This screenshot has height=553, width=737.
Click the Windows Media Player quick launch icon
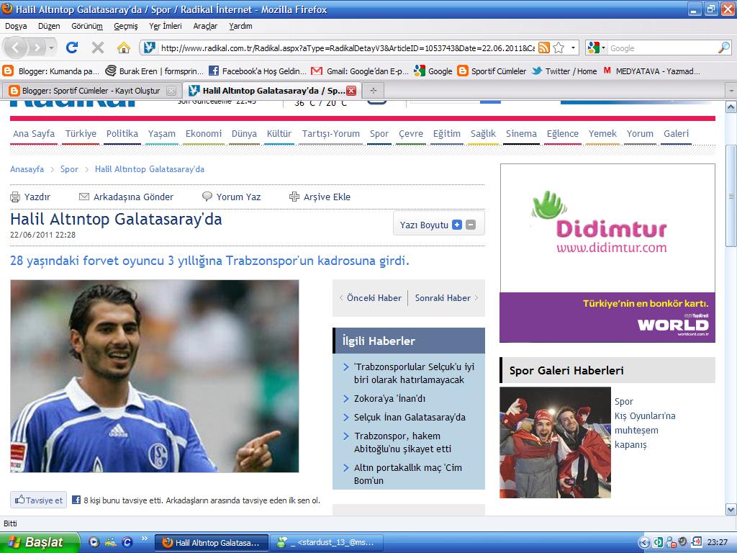pos(94,542)
